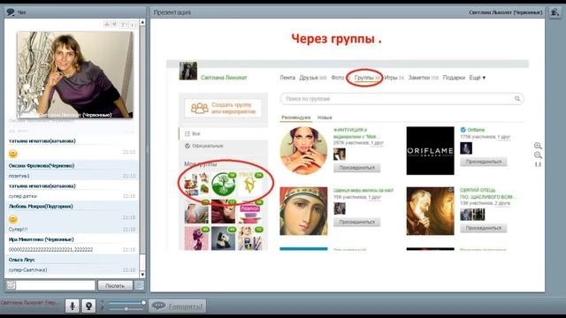Image resolution: width=566 pixels, height=318 pixels.
Task: Toggle the webcam button in bottom bar
Action: coord(88,306)
